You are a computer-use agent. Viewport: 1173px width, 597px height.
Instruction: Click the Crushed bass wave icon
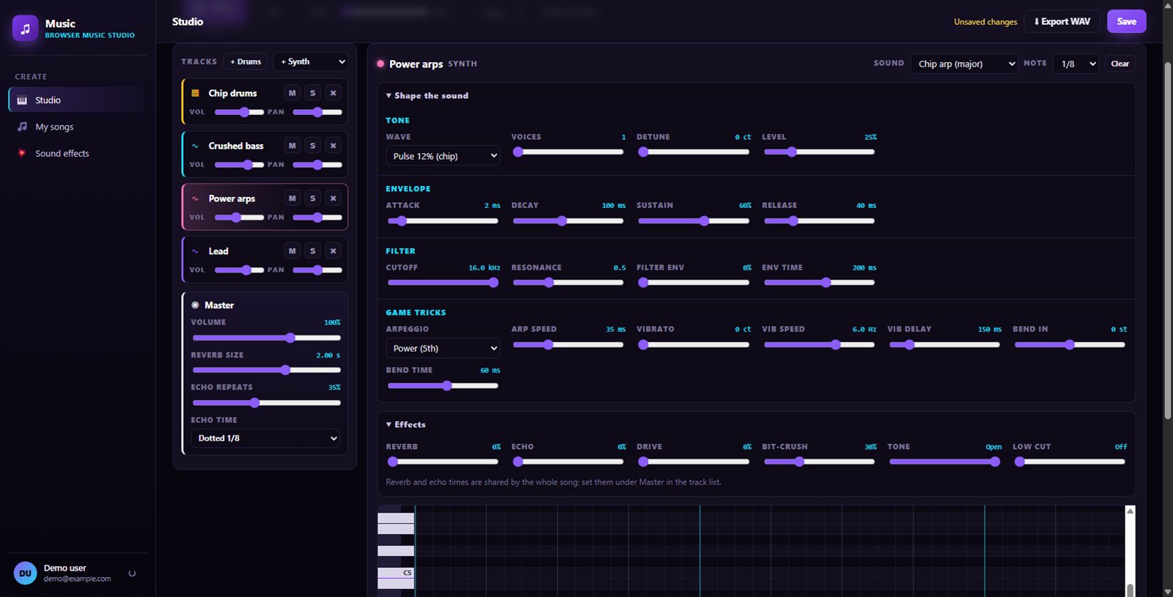(195, 146)
